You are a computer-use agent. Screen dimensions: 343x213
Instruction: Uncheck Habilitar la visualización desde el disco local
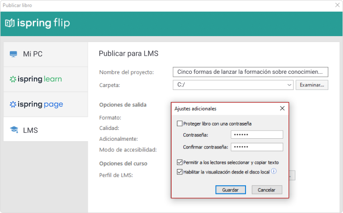(x=180, y=172)
